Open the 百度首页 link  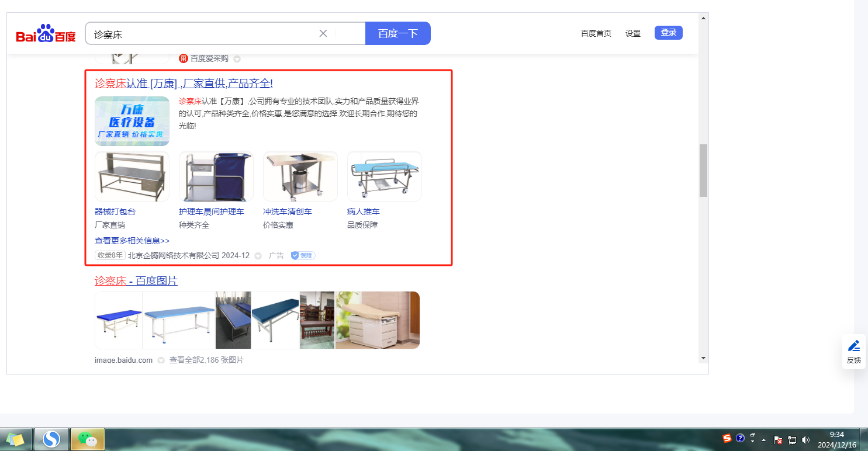click(596, 33)
